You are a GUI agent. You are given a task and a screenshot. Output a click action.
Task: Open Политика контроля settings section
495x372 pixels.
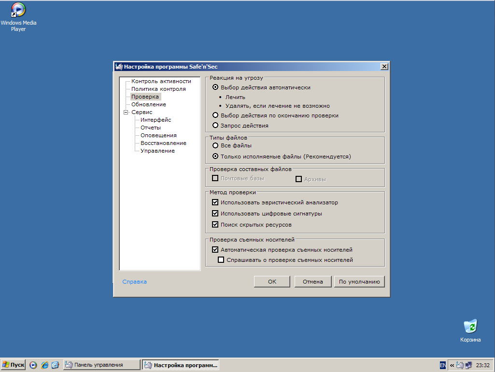(x=158, y=89)
